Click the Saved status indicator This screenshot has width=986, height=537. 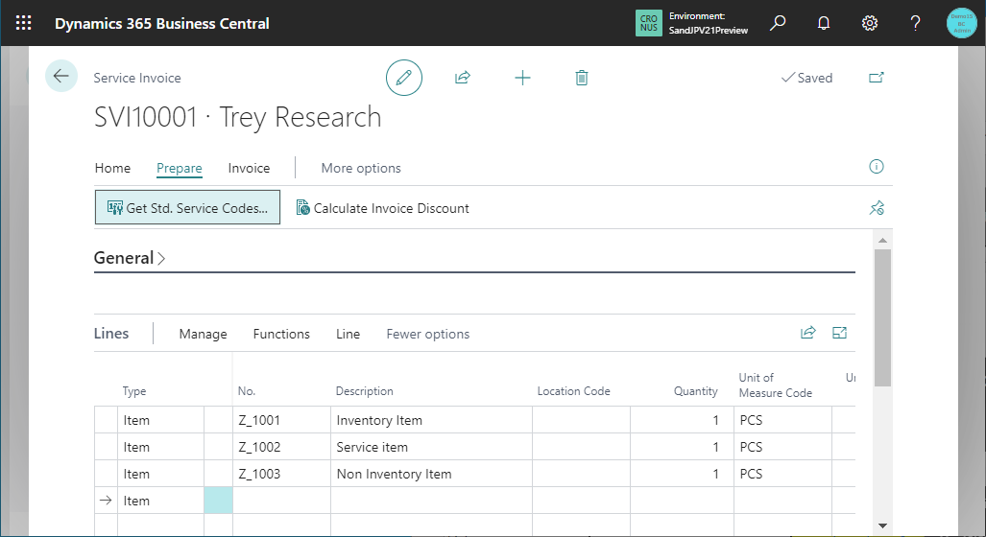pyautogui.click(x=806, y=78)
